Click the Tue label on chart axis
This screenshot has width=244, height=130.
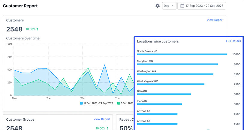pyautogui.click(x=48, y=98)
